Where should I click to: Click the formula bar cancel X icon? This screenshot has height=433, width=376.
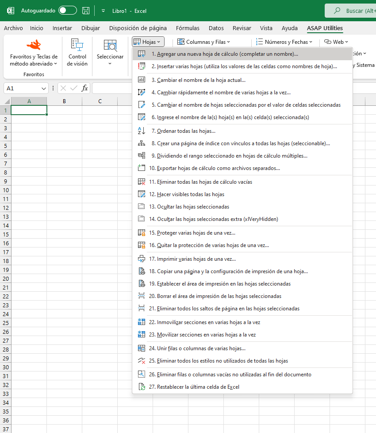point(63,89)
